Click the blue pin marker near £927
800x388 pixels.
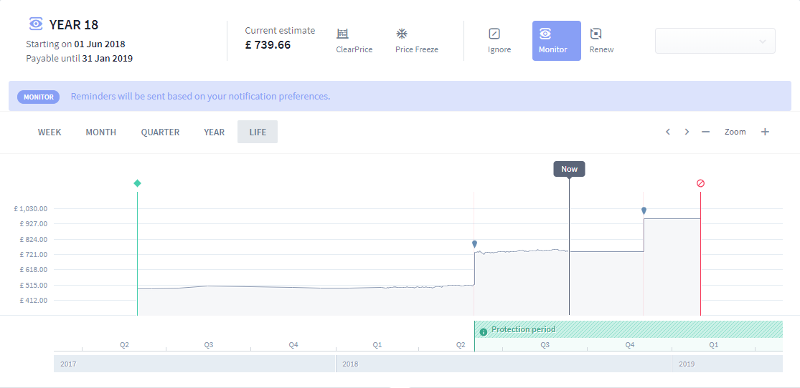pos(644,210)
